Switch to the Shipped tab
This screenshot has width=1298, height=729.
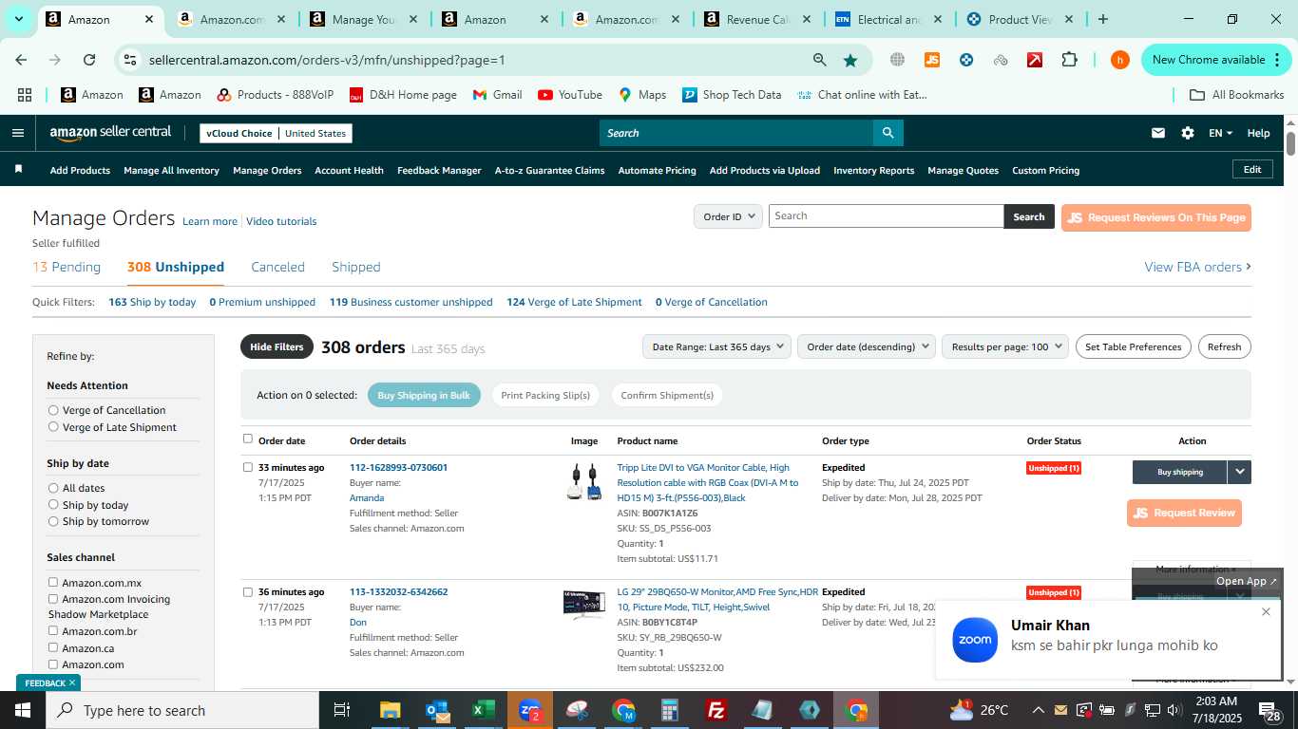356,267
